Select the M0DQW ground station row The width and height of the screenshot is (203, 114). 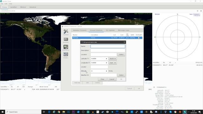click(107, 38)
